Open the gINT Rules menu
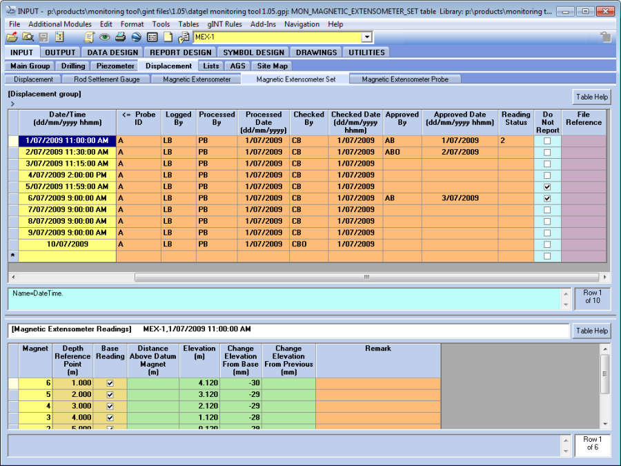The height and width of the screenshot is (466, 621). (224, 24)
